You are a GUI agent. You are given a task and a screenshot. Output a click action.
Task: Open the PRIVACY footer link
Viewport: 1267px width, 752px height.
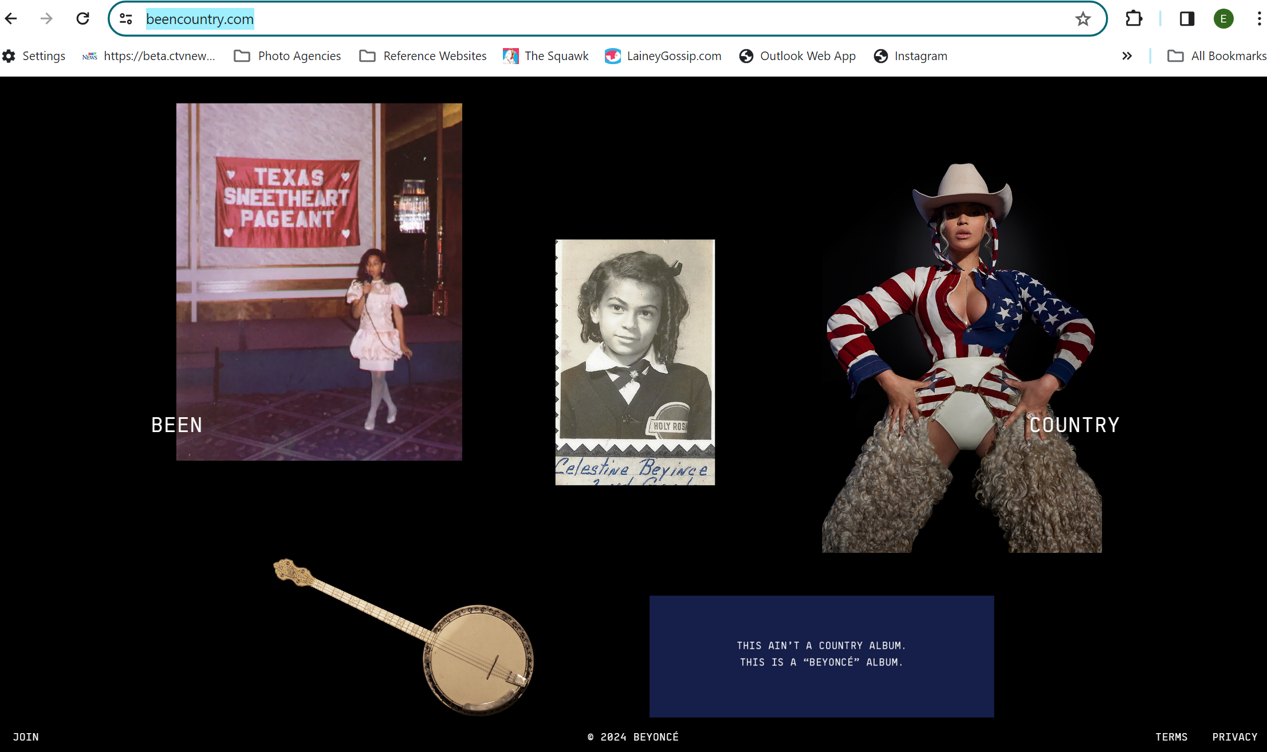pyautogui.click(x=1234, y=737)
